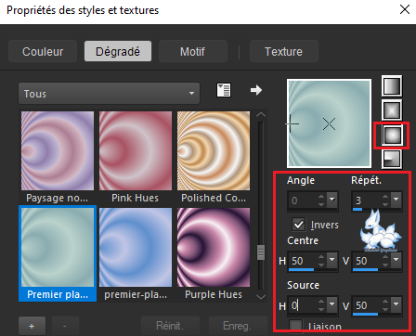Screen dimensions: 416x336
Task: Decrease Centre V with the down spinner
Action: 385,265
